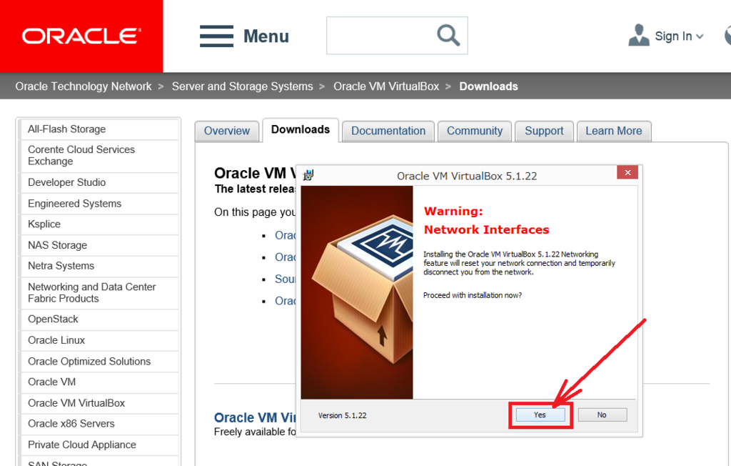Image resolution: width=731 pixels, height=466 pixels.
Task: Click the 'Sou' bulleted page link
Action: pyautogui.click(x=285, y=279)
